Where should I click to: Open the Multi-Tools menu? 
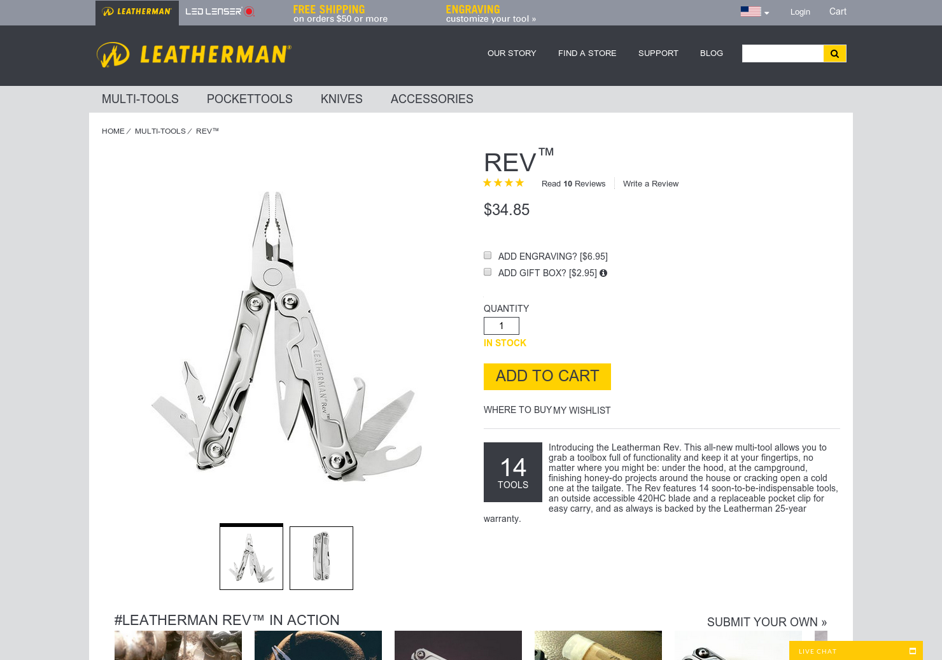[x=140, y=99]
